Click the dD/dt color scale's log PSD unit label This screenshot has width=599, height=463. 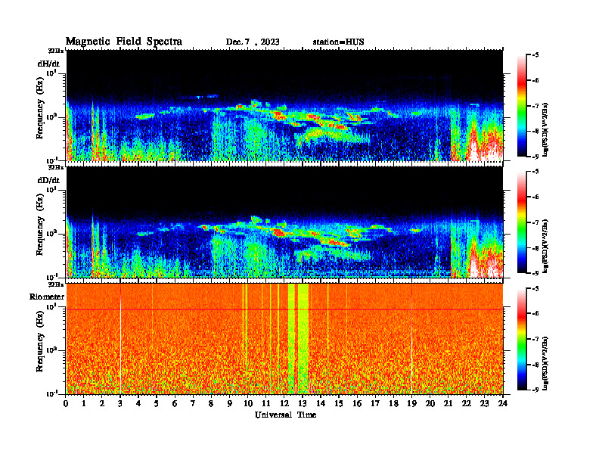tap(546, 246)
